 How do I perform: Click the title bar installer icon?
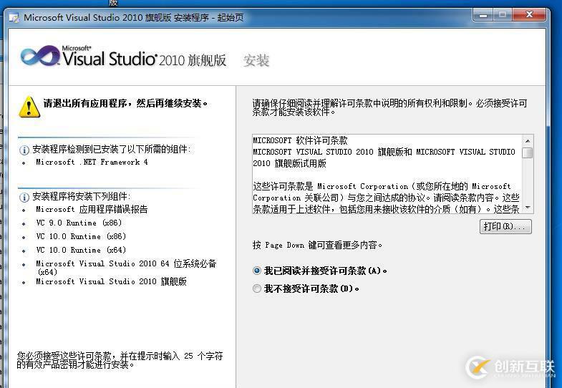coord(14,18)
